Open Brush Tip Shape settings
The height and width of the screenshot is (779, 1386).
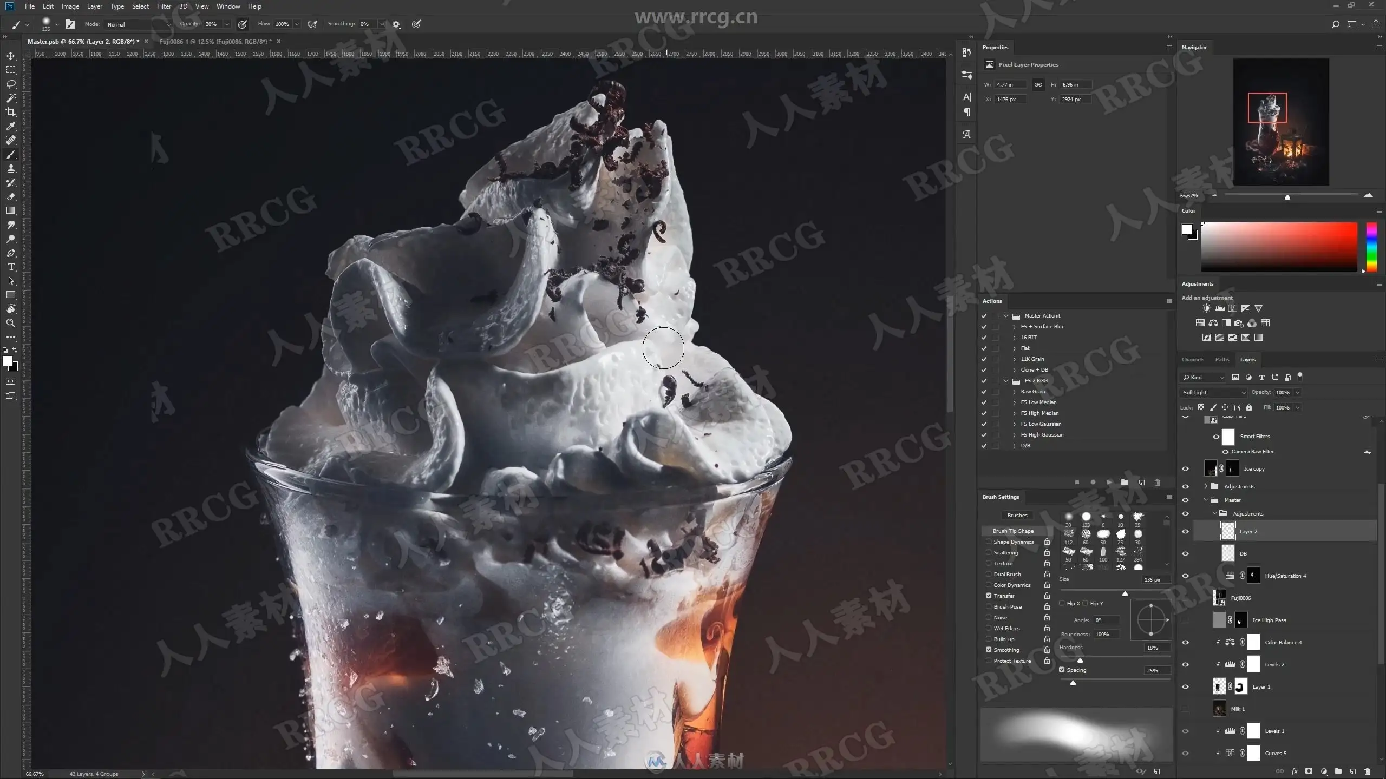[x=1013, y=531]
